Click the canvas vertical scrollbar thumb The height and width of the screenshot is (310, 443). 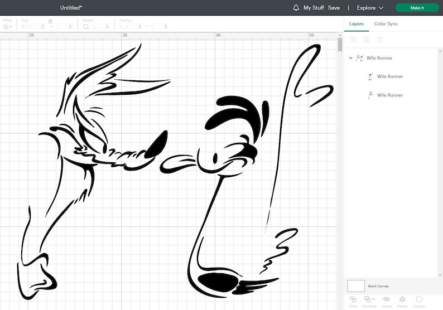[x=340, y=45]
